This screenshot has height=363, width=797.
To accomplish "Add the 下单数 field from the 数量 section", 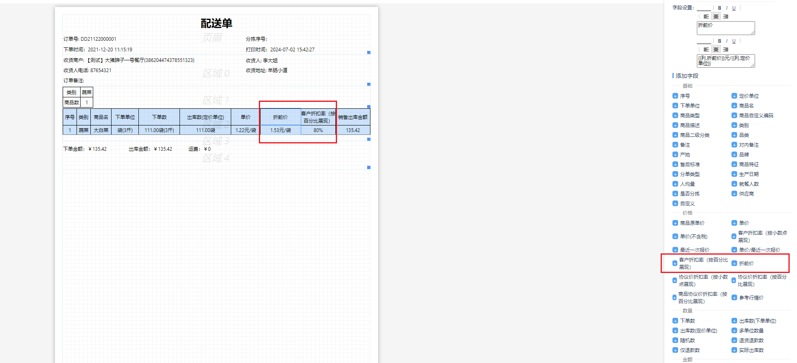I will (x=675, y=321).
